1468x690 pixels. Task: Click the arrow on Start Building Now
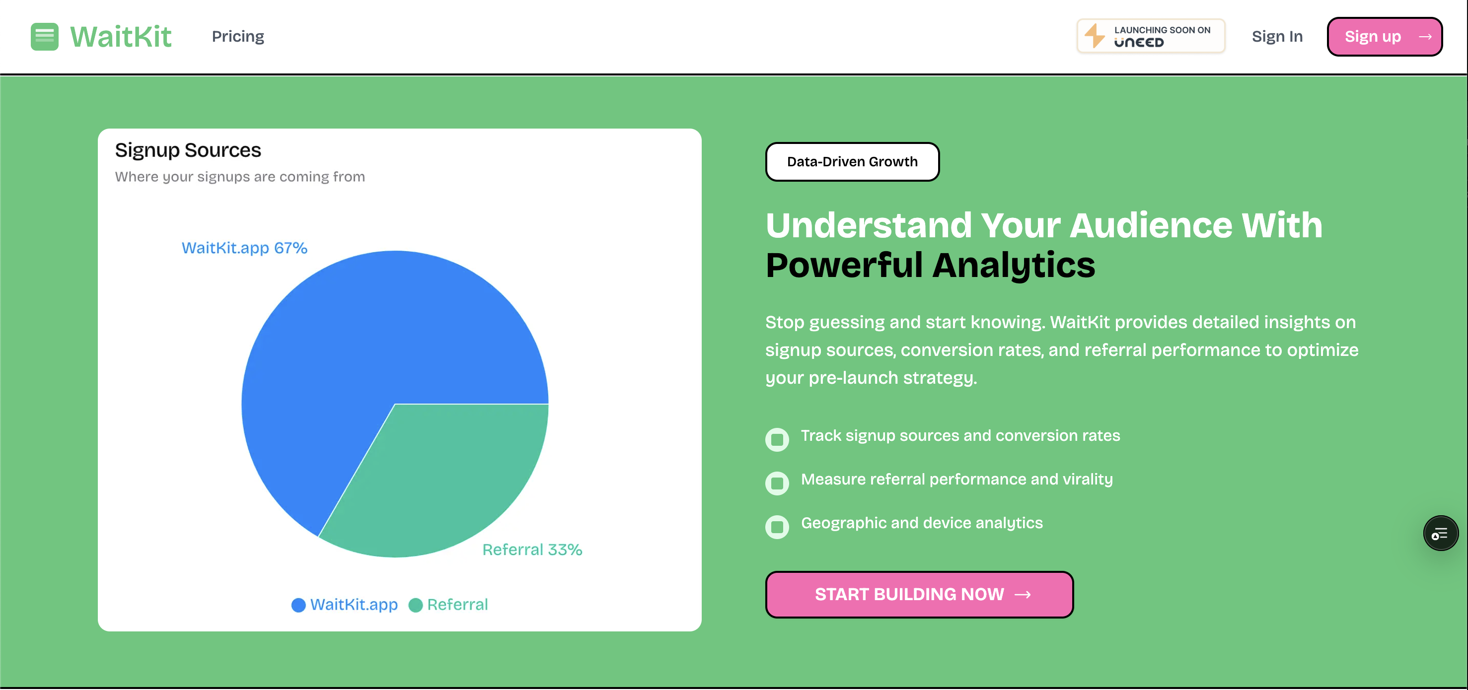1023,594
